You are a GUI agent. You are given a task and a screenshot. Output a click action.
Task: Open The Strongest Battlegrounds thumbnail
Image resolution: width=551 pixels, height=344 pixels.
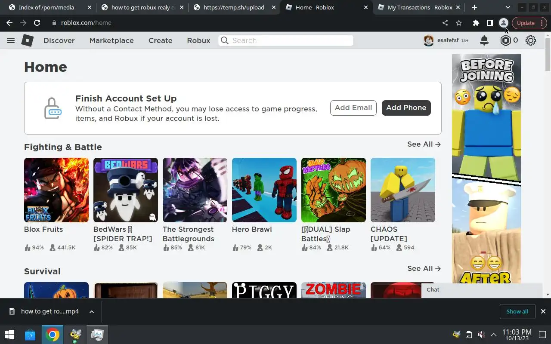[195, 190]
